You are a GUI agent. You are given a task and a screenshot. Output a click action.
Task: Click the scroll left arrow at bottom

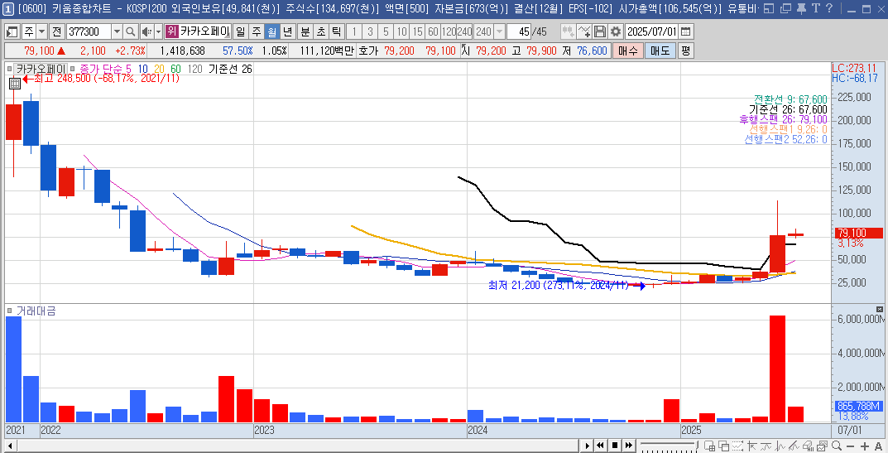[10, 446]
